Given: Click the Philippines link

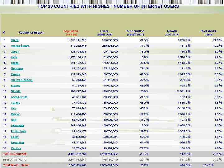Looking at the screenshot, I should point(18,131).
